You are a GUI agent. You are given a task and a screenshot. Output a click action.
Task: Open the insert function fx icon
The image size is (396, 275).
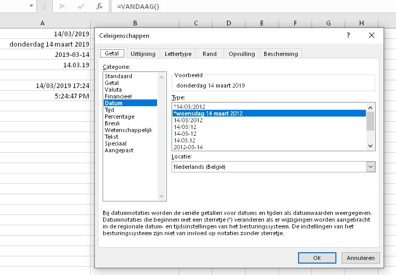[100, 6]
